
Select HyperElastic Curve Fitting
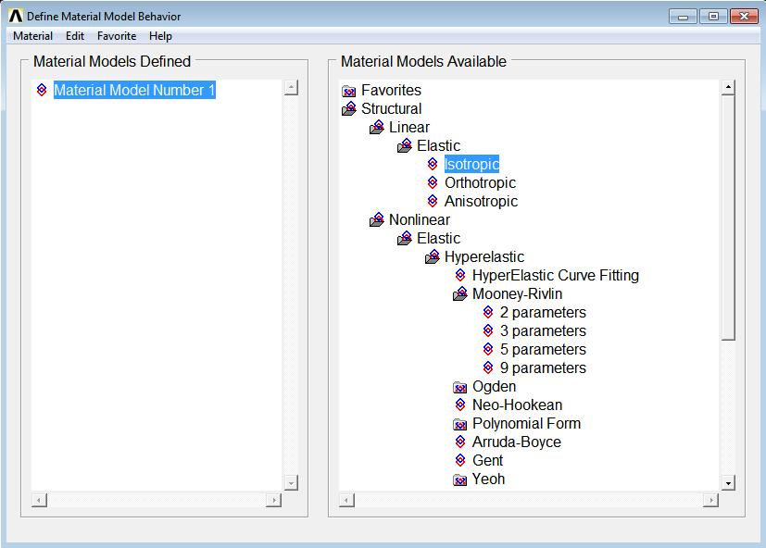[x=555, y=276]
